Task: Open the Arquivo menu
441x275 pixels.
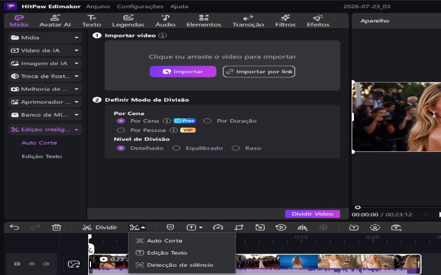Action: coord(98,6)
